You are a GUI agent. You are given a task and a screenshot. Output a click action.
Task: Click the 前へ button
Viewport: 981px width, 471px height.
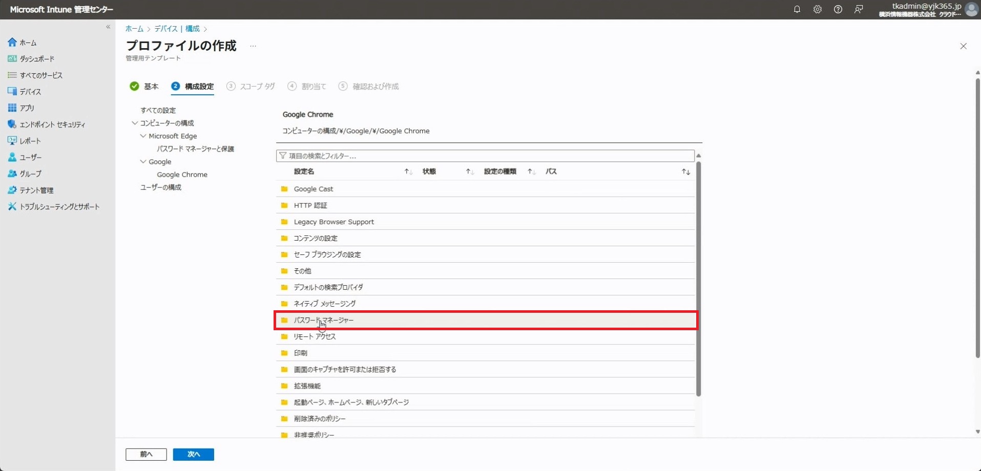pos(146,454)
